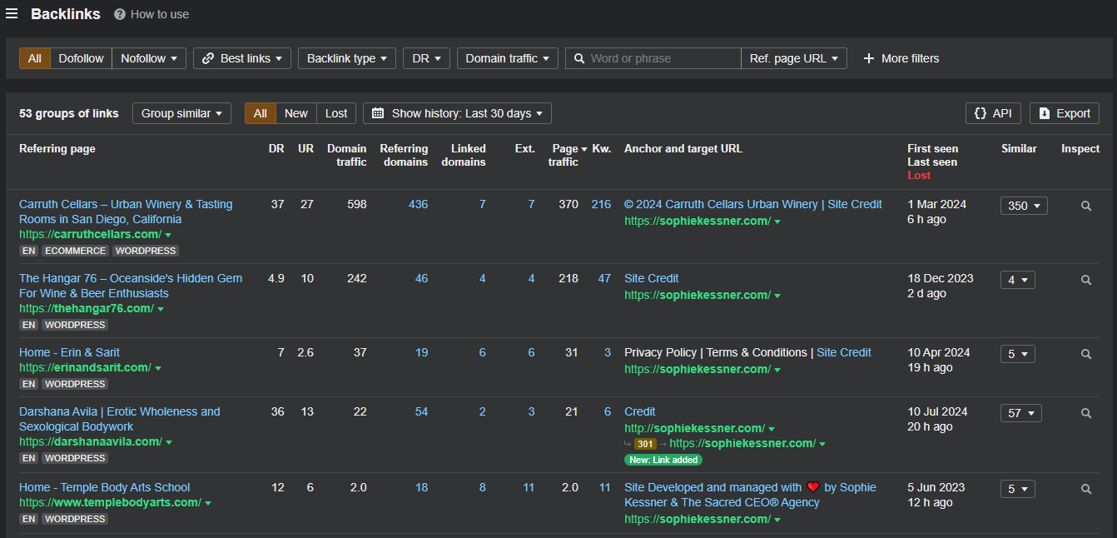
Task: Click the 301 redirect badge
Action: [645, 444]
